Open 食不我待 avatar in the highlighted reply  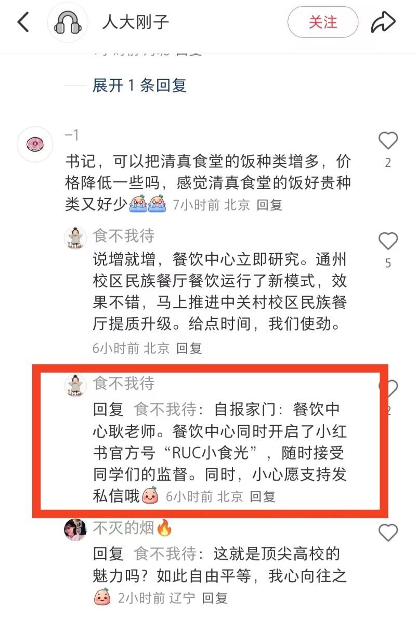75,385
